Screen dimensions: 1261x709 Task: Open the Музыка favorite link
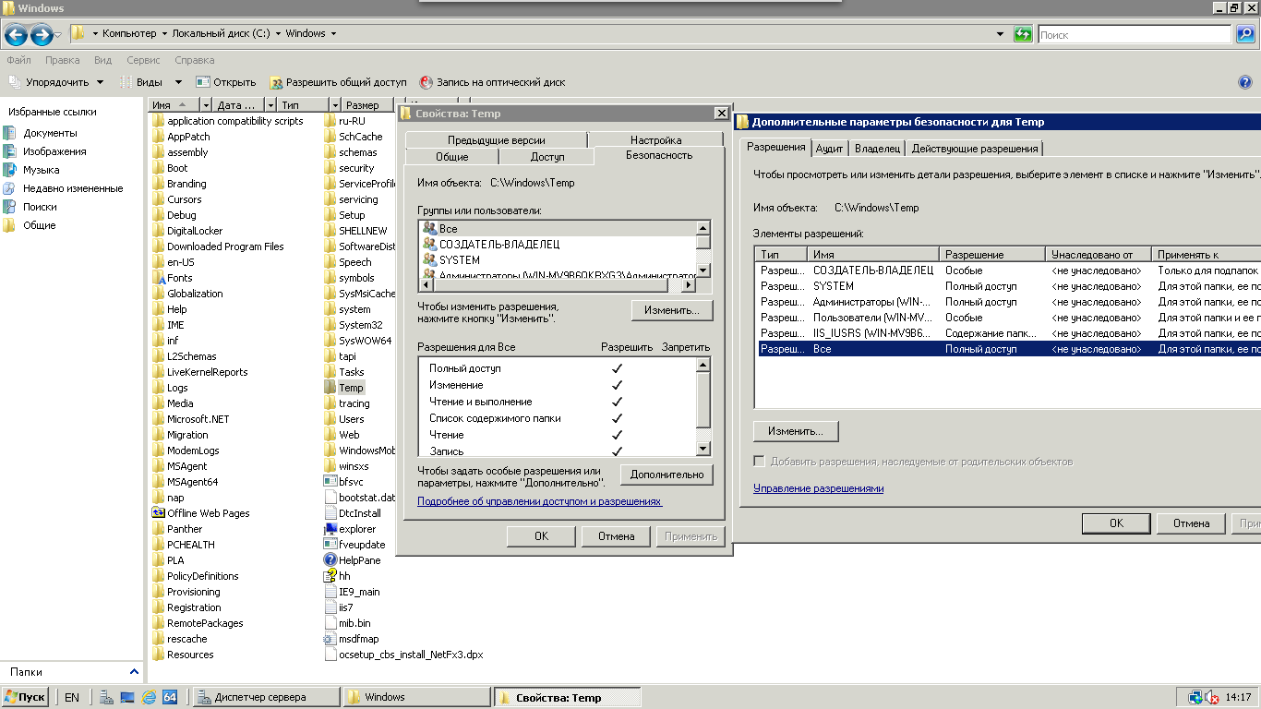[41, 170]
